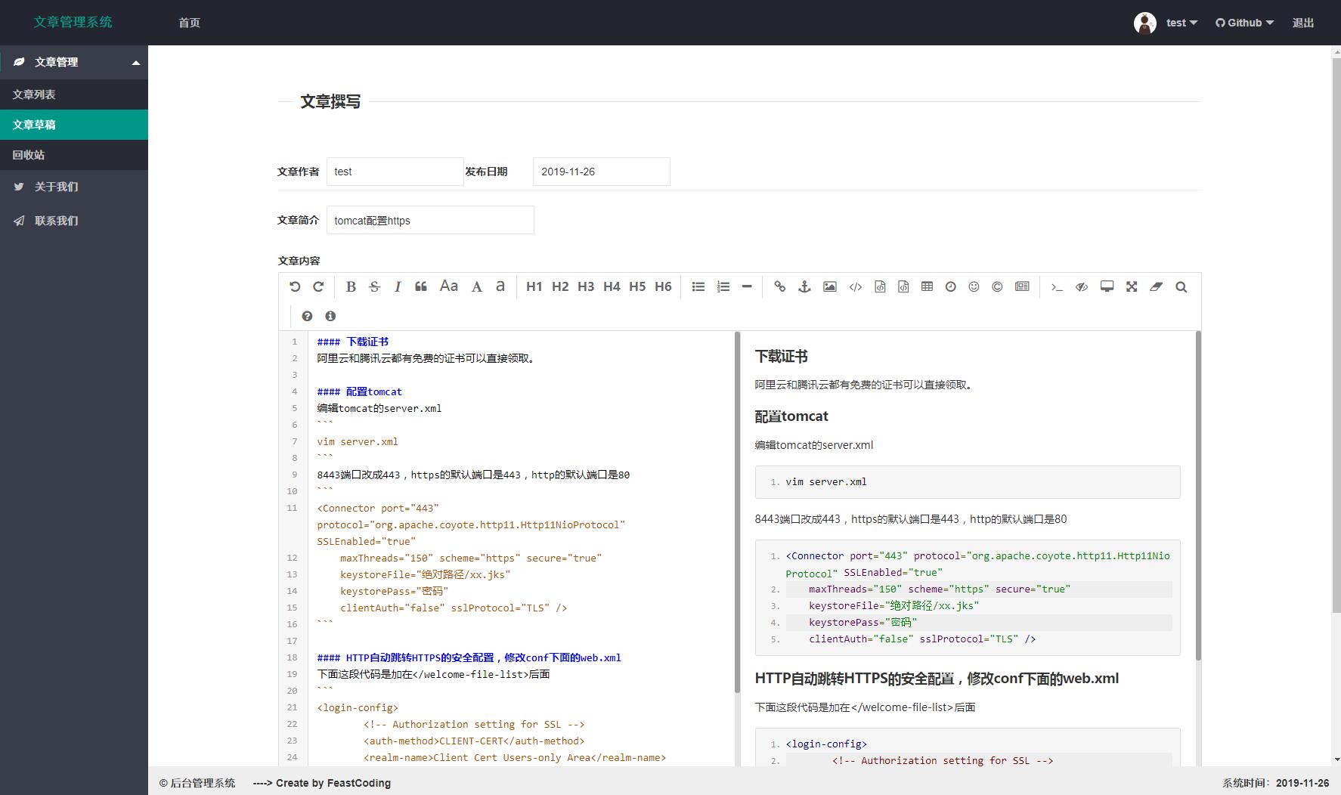Click editor line '#### 下载证书'

353,342
